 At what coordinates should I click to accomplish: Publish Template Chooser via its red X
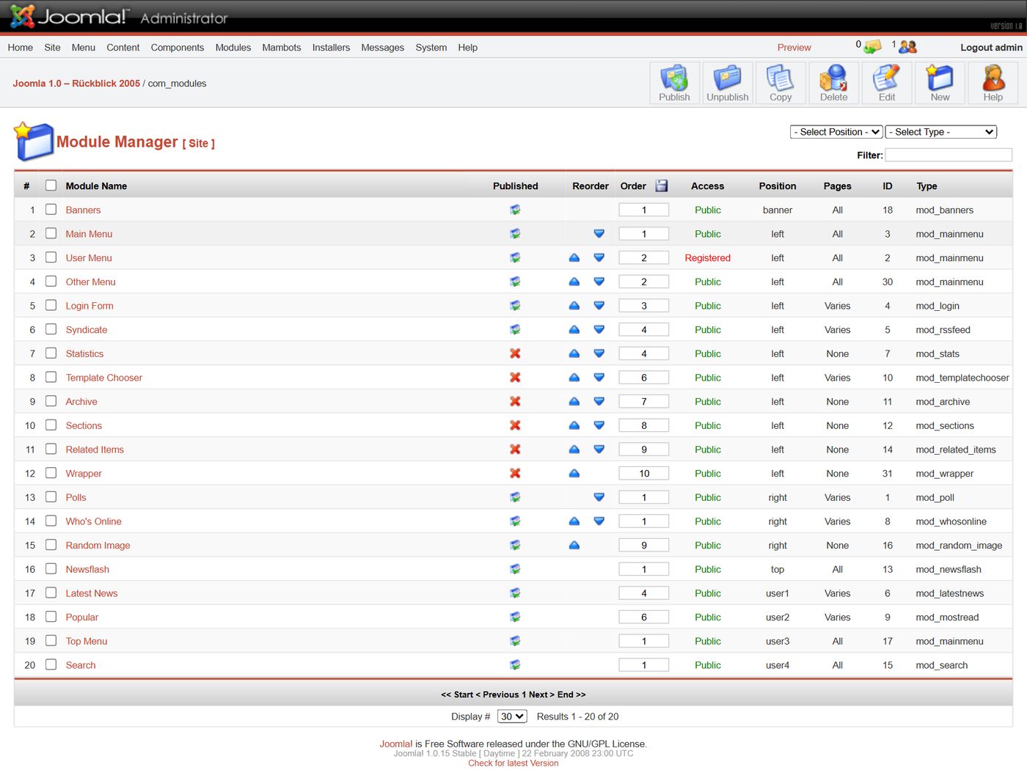[515, 377]
